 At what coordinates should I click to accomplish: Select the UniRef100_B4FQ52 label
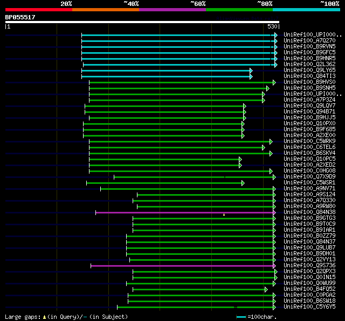(309, 289)
